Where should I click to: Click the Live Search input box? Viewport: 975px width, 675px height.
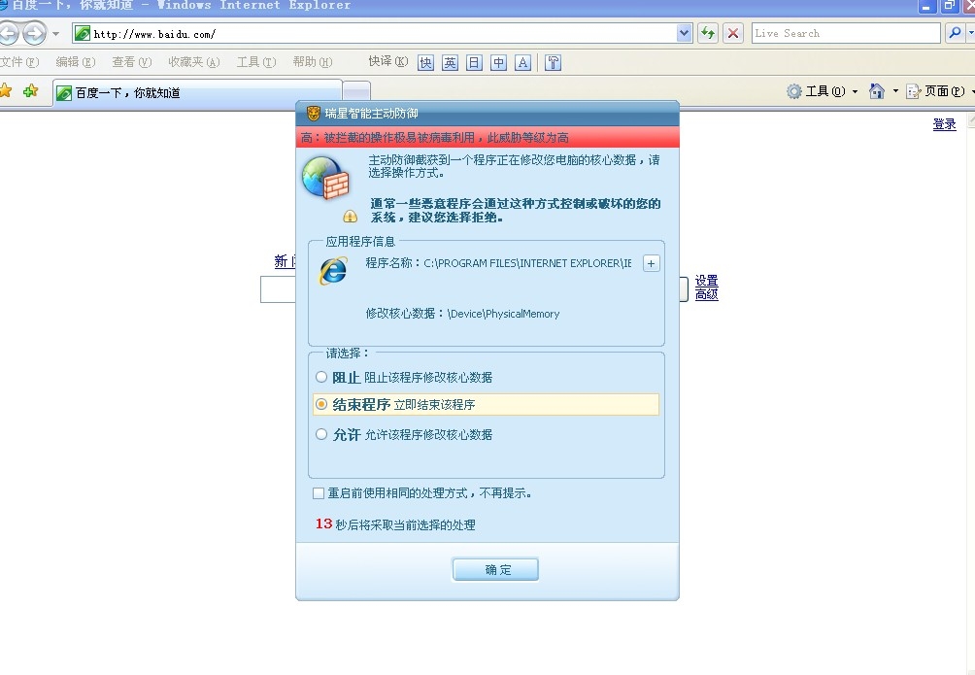point(846,34)
